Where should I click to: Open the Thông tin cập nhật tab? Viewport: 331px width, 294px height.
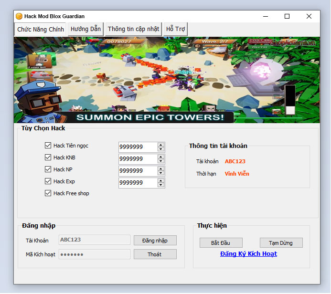coord(133,29)
